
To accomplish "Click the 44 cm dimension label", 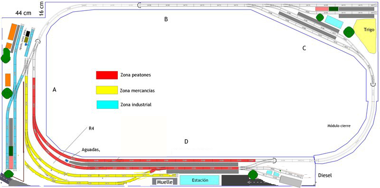I will (23, 13).
